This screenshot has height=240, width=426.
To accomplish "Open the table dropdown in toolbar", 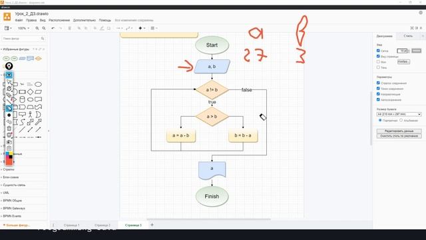I will point(154,28).
